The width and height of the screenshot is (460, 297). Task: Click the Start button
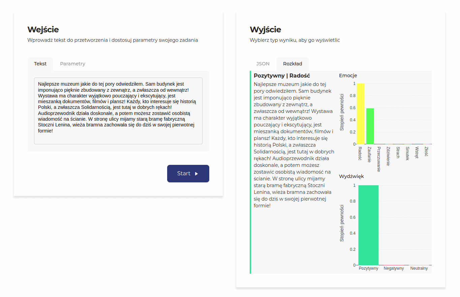coord(188,174)
